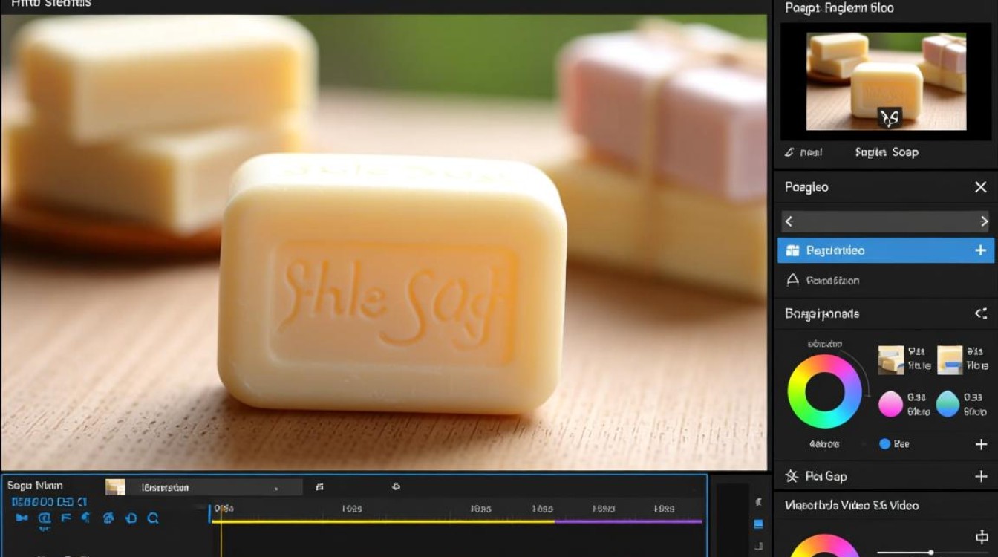This screenshot has width=998, height=557.
Task: Open the soap preview thumbnail in the right panel
Action: (x=887, y=82)
